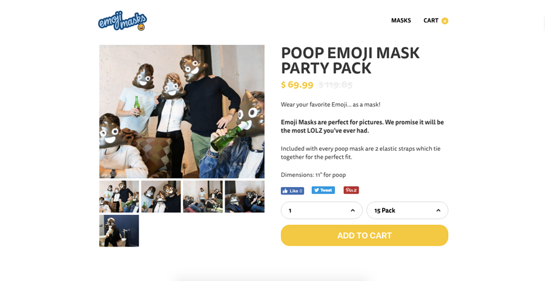This screenshot has height=281, width=545.
Task: Expand the 15 Pack size dropdown
Action: point(407,210)
